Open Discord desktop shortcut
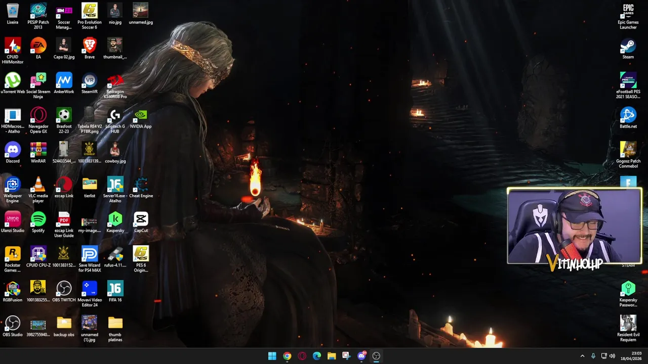The image size is (648, 364). point(13,153)
